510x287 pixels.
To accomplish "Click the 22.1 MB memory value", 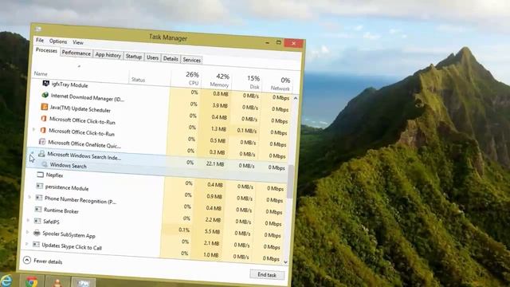I will tap(215, 163).
